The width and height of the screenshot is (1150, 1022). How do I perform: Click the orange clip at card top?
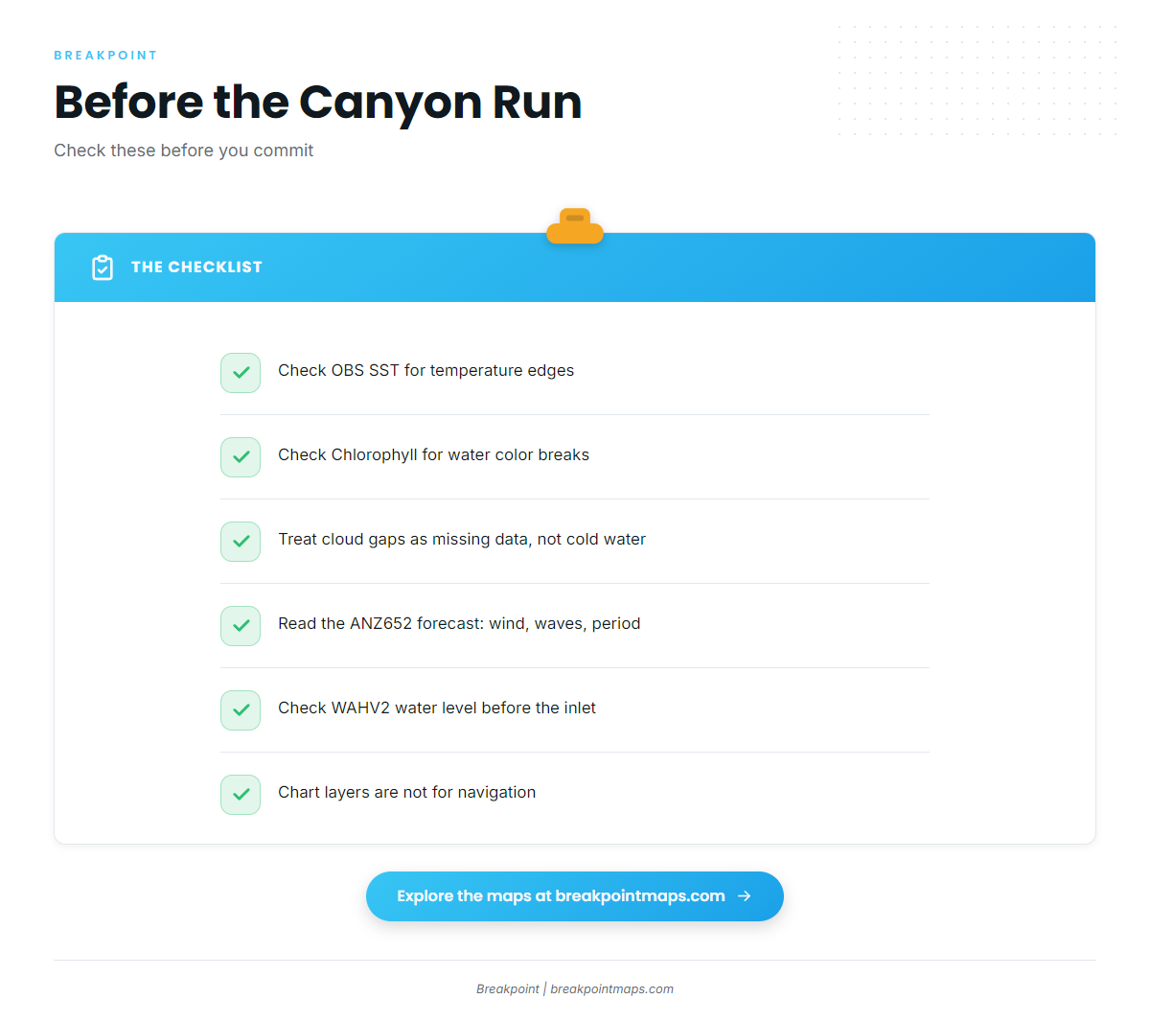[x=575, y=226]
